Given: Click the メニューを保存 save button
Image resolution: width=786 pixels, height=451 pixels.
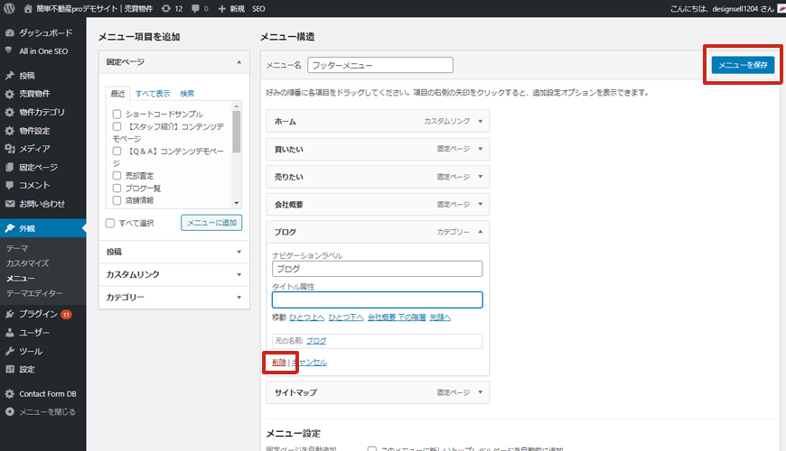Looking at the screenshot, I should (743, 65).
